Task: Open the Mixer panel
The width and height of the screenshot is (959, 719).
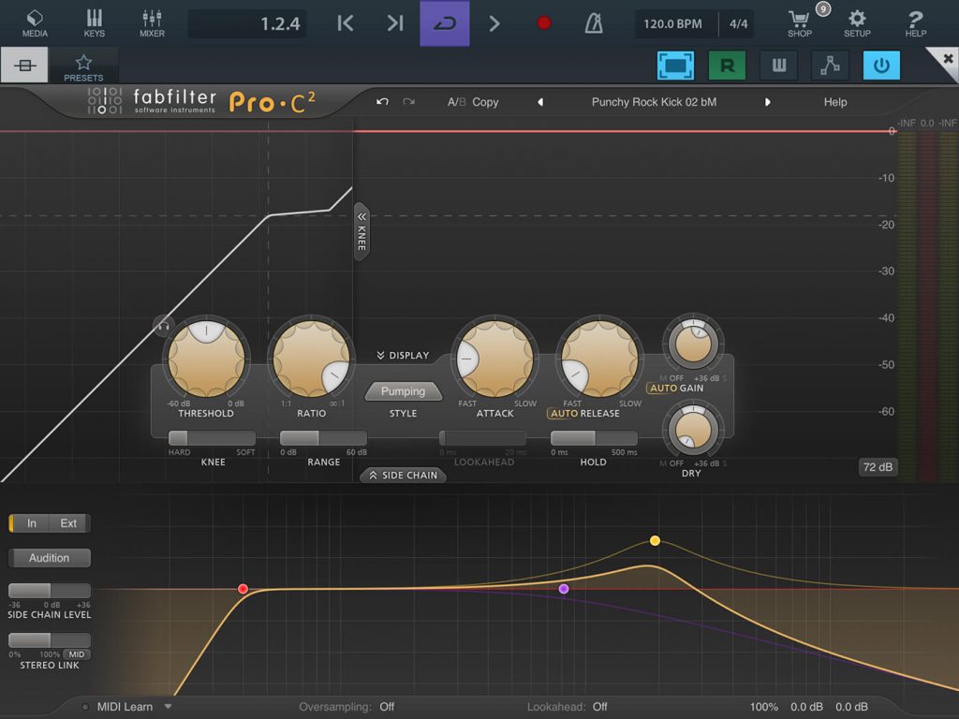Action: [152, 23]
